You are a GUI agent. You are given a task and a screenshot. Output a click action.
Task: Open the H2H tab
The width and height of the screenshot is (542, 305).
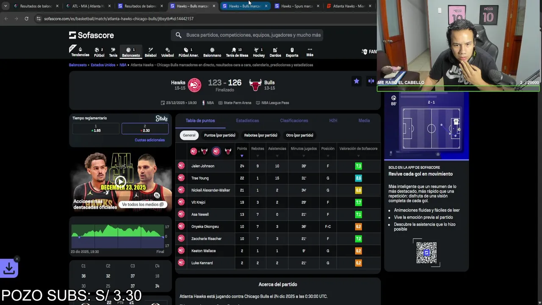pos(333,121)
